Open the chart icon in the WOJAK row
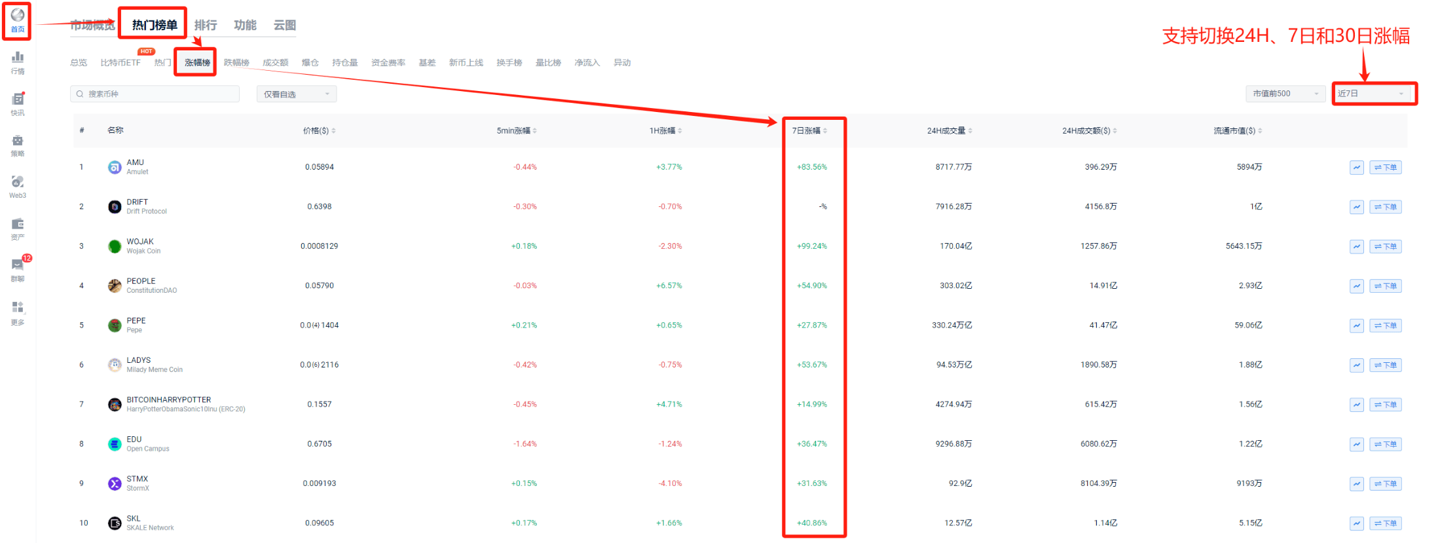Image resolution: width=1440 pixels, height=543 pixels. [x=1357, y=246]
